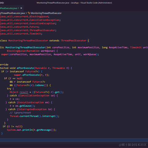
Task: Click afterExecute in the method declaration
Action: 25,68
